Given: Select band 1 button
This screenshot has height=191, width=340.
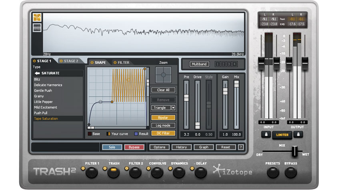Looking at the screenshot, I should click(x=218, y=64).
